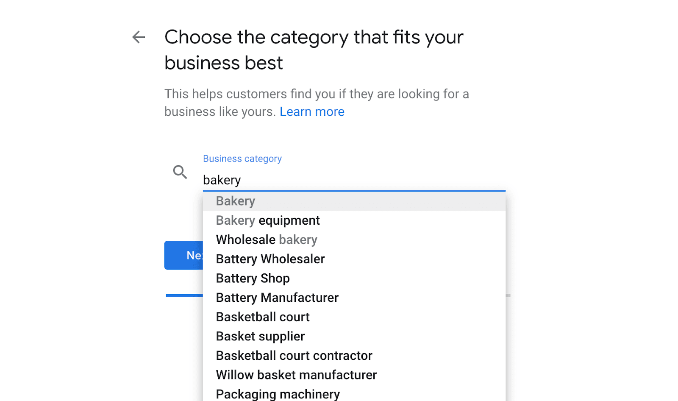Open the Learn more link
This screenshot has height=401, width=678.
(x=312, y=112)
